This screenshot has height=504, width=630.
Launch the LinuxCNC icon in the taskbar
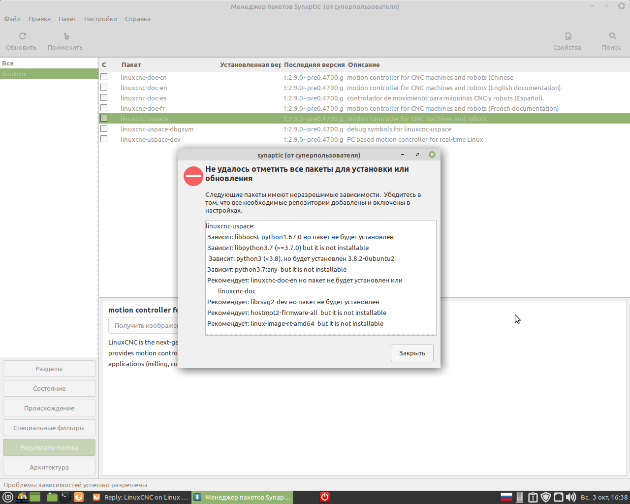tap(22, 497)
